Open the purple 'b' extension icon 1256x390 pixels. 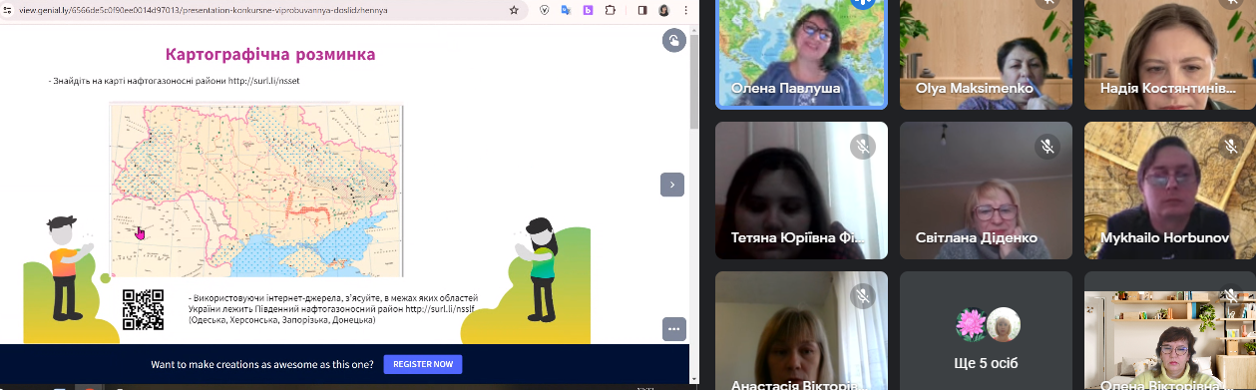[589, 10]
